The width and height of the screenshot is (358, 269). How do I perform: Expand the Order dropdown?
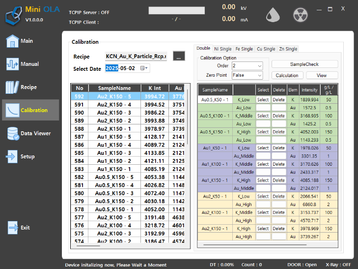click(x=248, y=66)
